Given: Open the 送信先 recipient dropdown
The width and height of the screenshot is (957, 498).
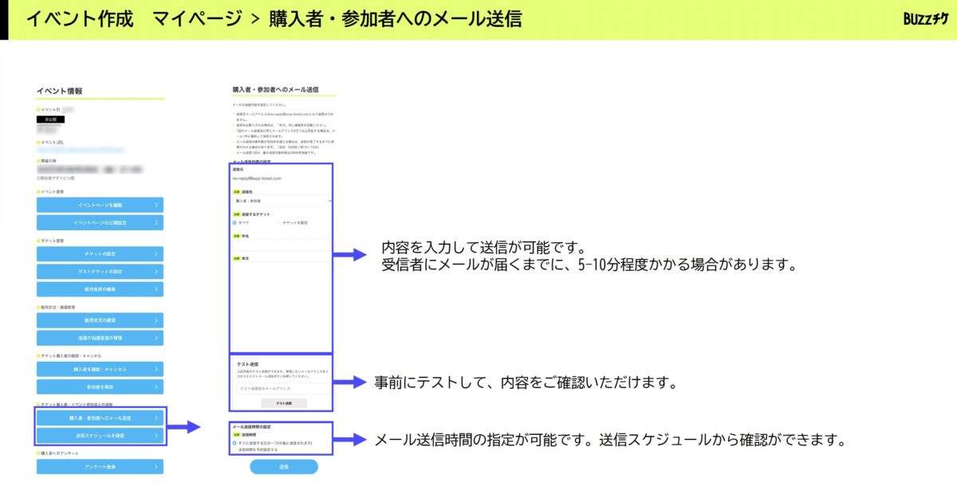Looking at the screenshot, I should (281, 202).
